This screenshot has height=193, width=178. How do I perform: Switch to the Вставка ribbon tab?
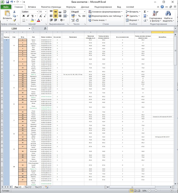coord(32,7)
